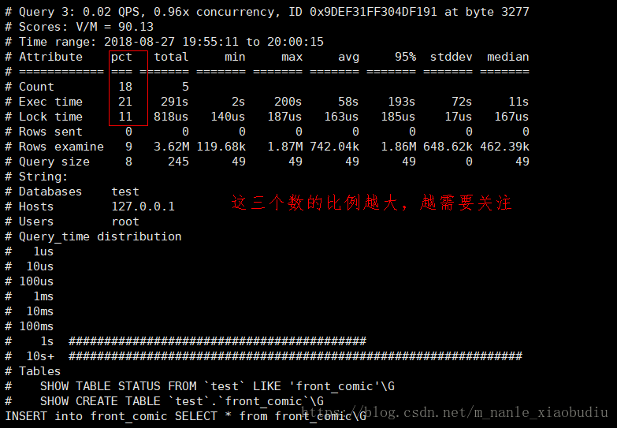Click Query size total 245

tap(178, 162)
